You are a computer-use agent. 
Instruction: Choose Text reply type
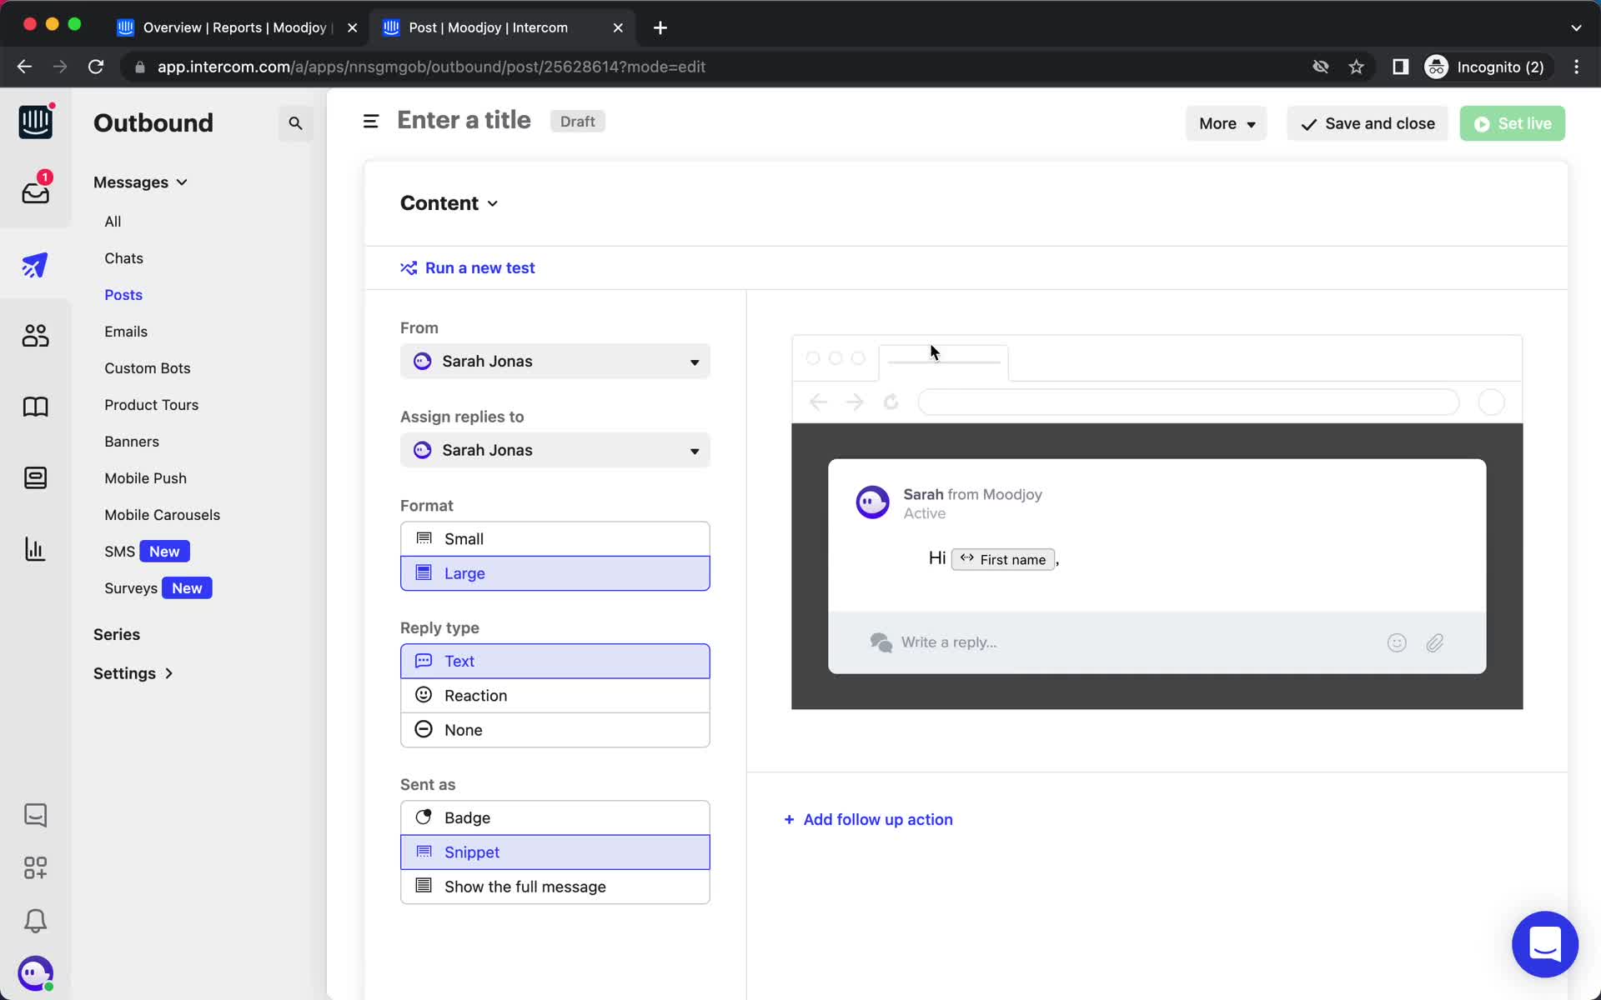[555, 661]
